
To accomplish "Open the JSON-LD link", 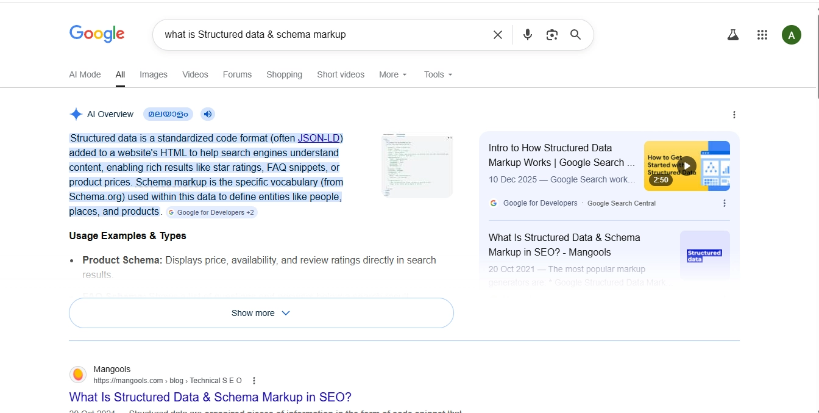I will click(320, 138).
